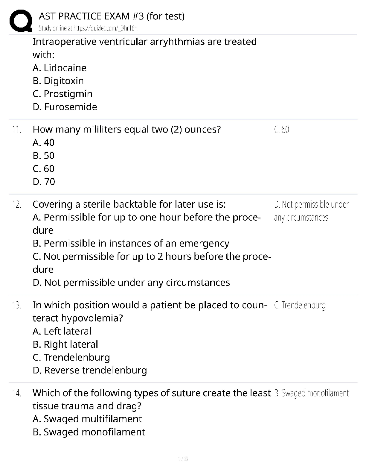Choose D. Reverse trendelenburg option
Screen dimensions: 366x474
click(90, 370)
